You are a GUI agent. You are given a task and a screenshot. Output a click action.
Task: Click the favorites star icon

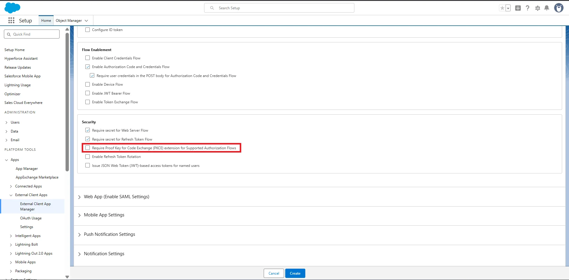(503, 8)
